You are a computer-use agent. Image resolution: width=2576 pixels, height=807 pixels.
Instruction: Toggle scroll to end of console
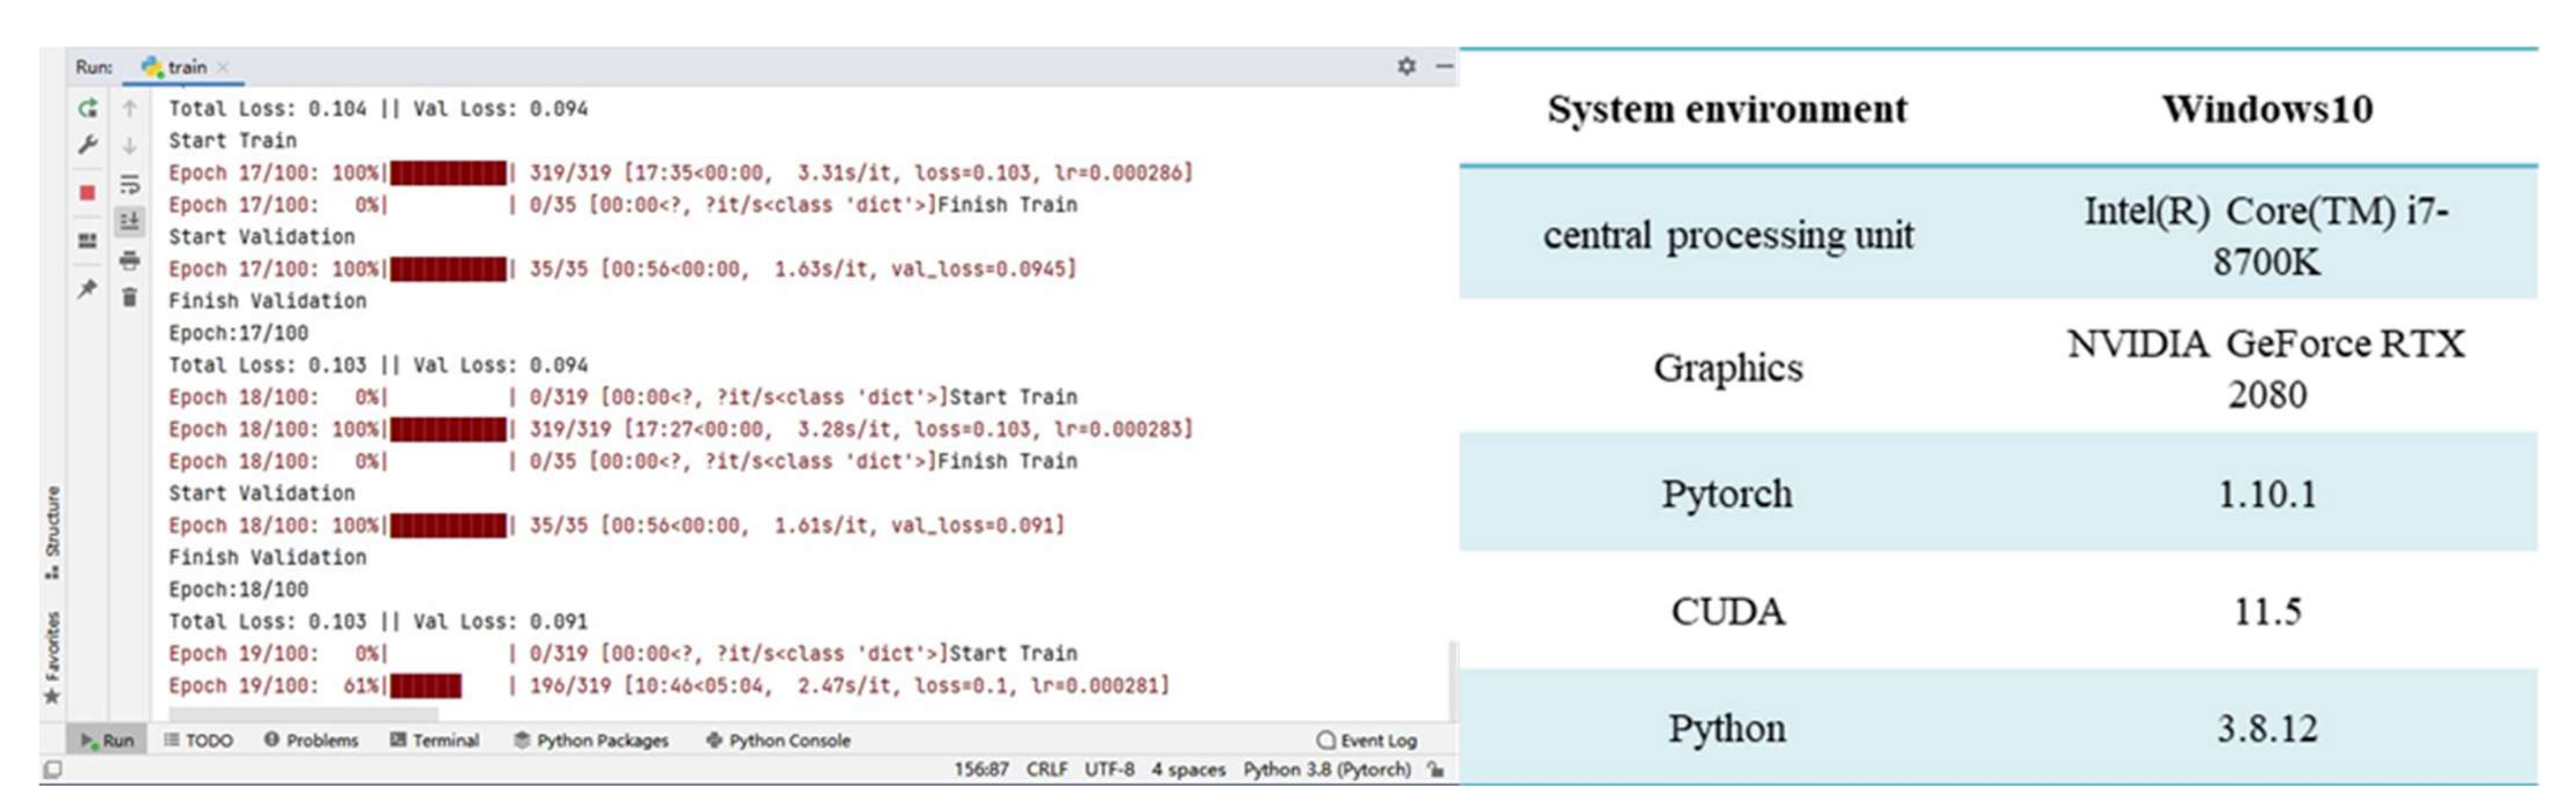click(129, 221)
